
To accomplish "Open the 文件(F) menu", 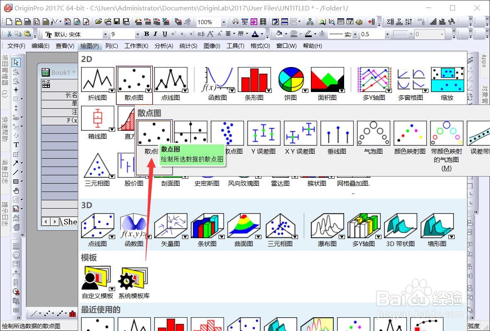I will (x=16, y=46).
